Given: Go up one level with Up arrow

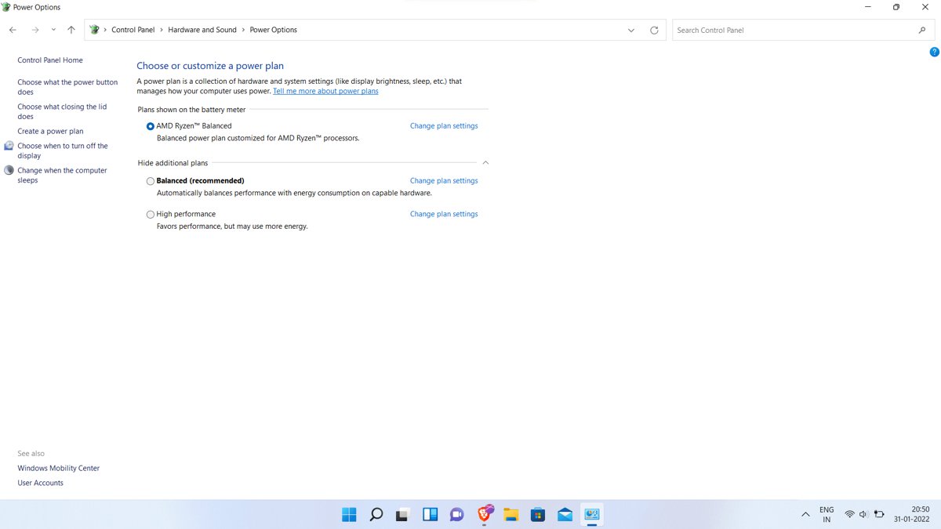Looking at the screenshot, I should [71, 30].
